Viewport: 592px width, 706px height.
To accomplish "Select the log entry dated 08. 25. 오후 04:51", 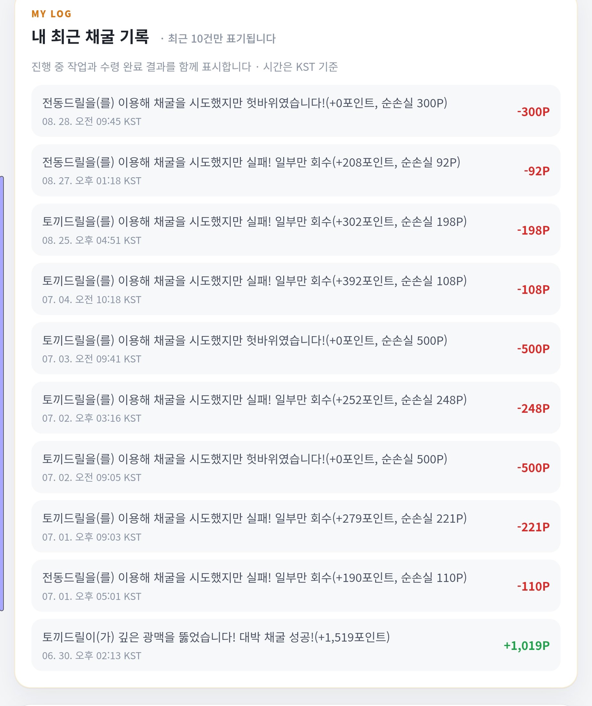I will (296, 229).
